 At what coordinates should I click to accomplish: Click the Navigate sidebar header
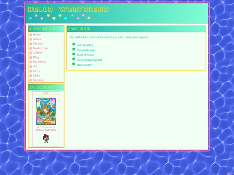point(46,29)
